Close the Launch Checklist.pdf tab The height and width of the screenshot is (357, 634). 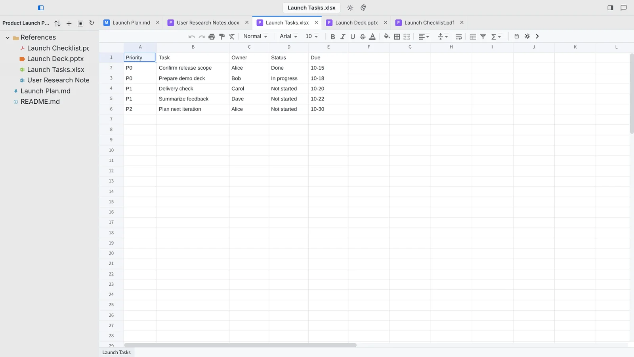[x=462, y=23]
